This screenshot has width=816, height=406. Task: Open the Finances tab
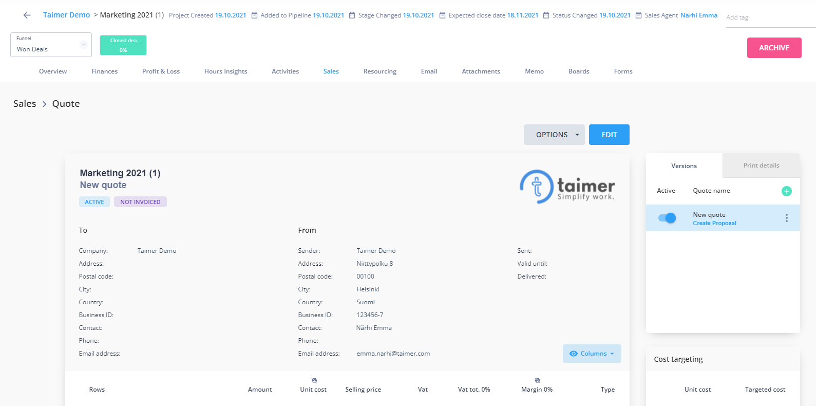click(105, 71)
